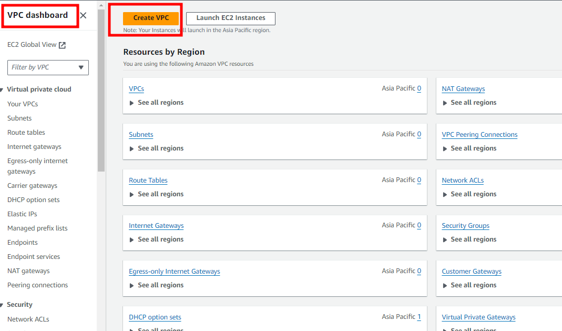
Task: Select Elastic IPs in the sidebar
Action: point(22,214)
